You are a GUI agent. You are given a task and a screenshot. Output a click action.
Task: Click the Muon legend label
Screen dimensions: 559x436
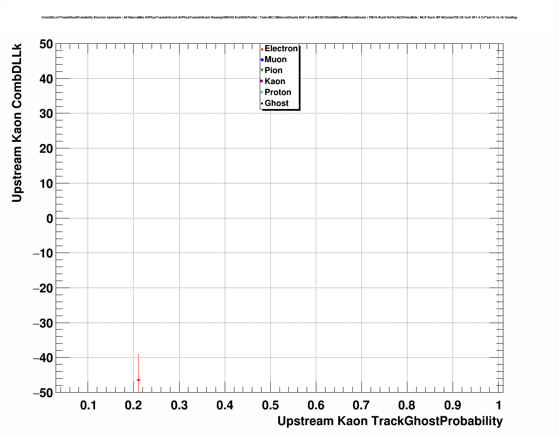pyautogui.click(x=276, y=60)
